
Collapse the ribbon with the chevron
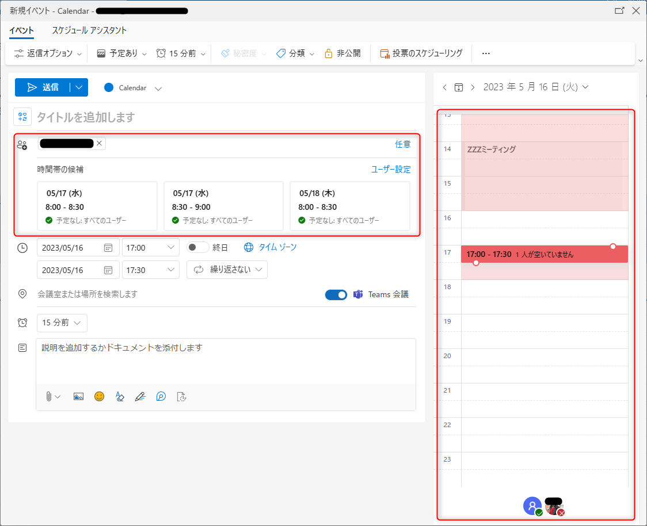[641, 60]
